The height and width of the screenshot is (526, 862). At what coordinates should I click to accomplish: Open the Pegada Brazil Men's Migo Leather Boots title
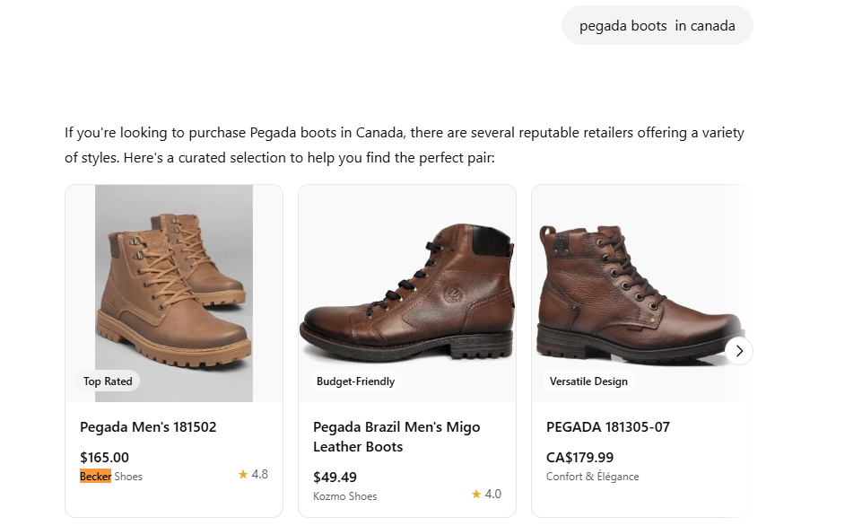pyautogui.click(x=396, y=437)
